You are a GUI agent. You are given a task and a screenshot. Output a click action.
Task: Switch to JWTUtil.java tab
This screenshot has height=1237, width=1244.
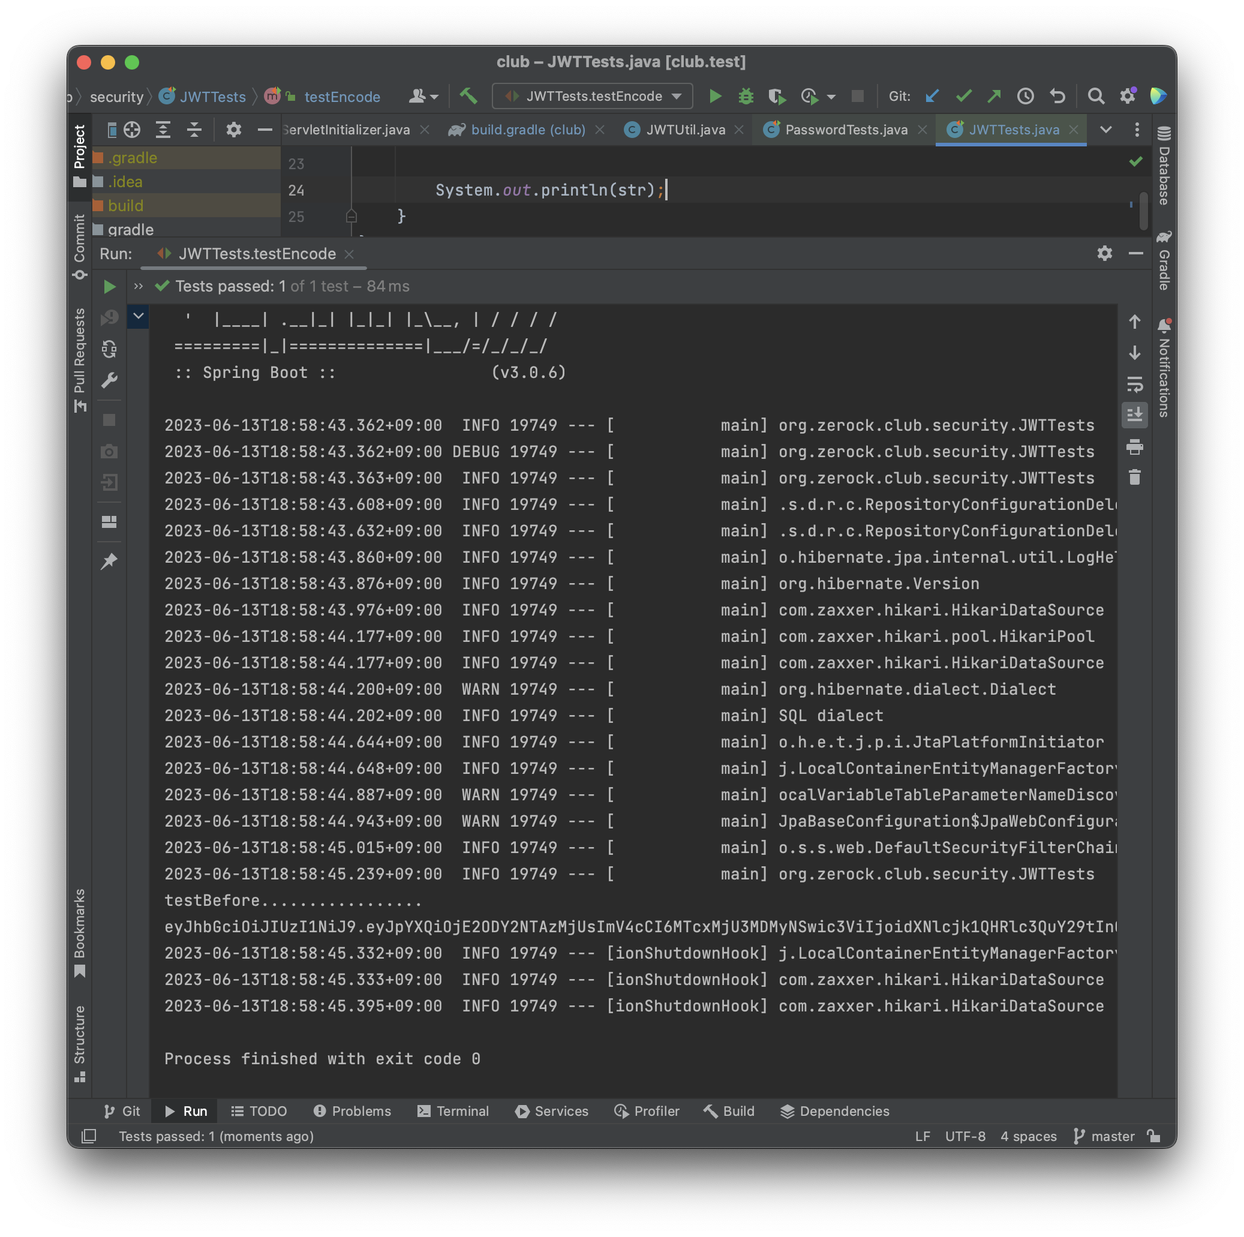[684, 130]
